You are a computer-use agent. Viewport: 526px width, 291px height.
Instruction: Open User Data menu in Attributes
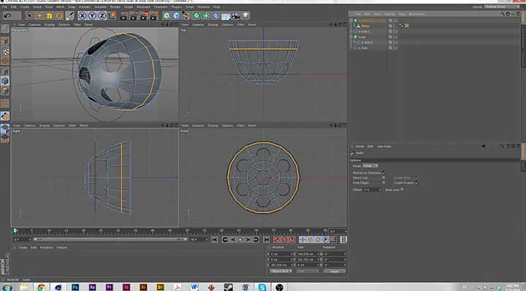tap(384, 147)
